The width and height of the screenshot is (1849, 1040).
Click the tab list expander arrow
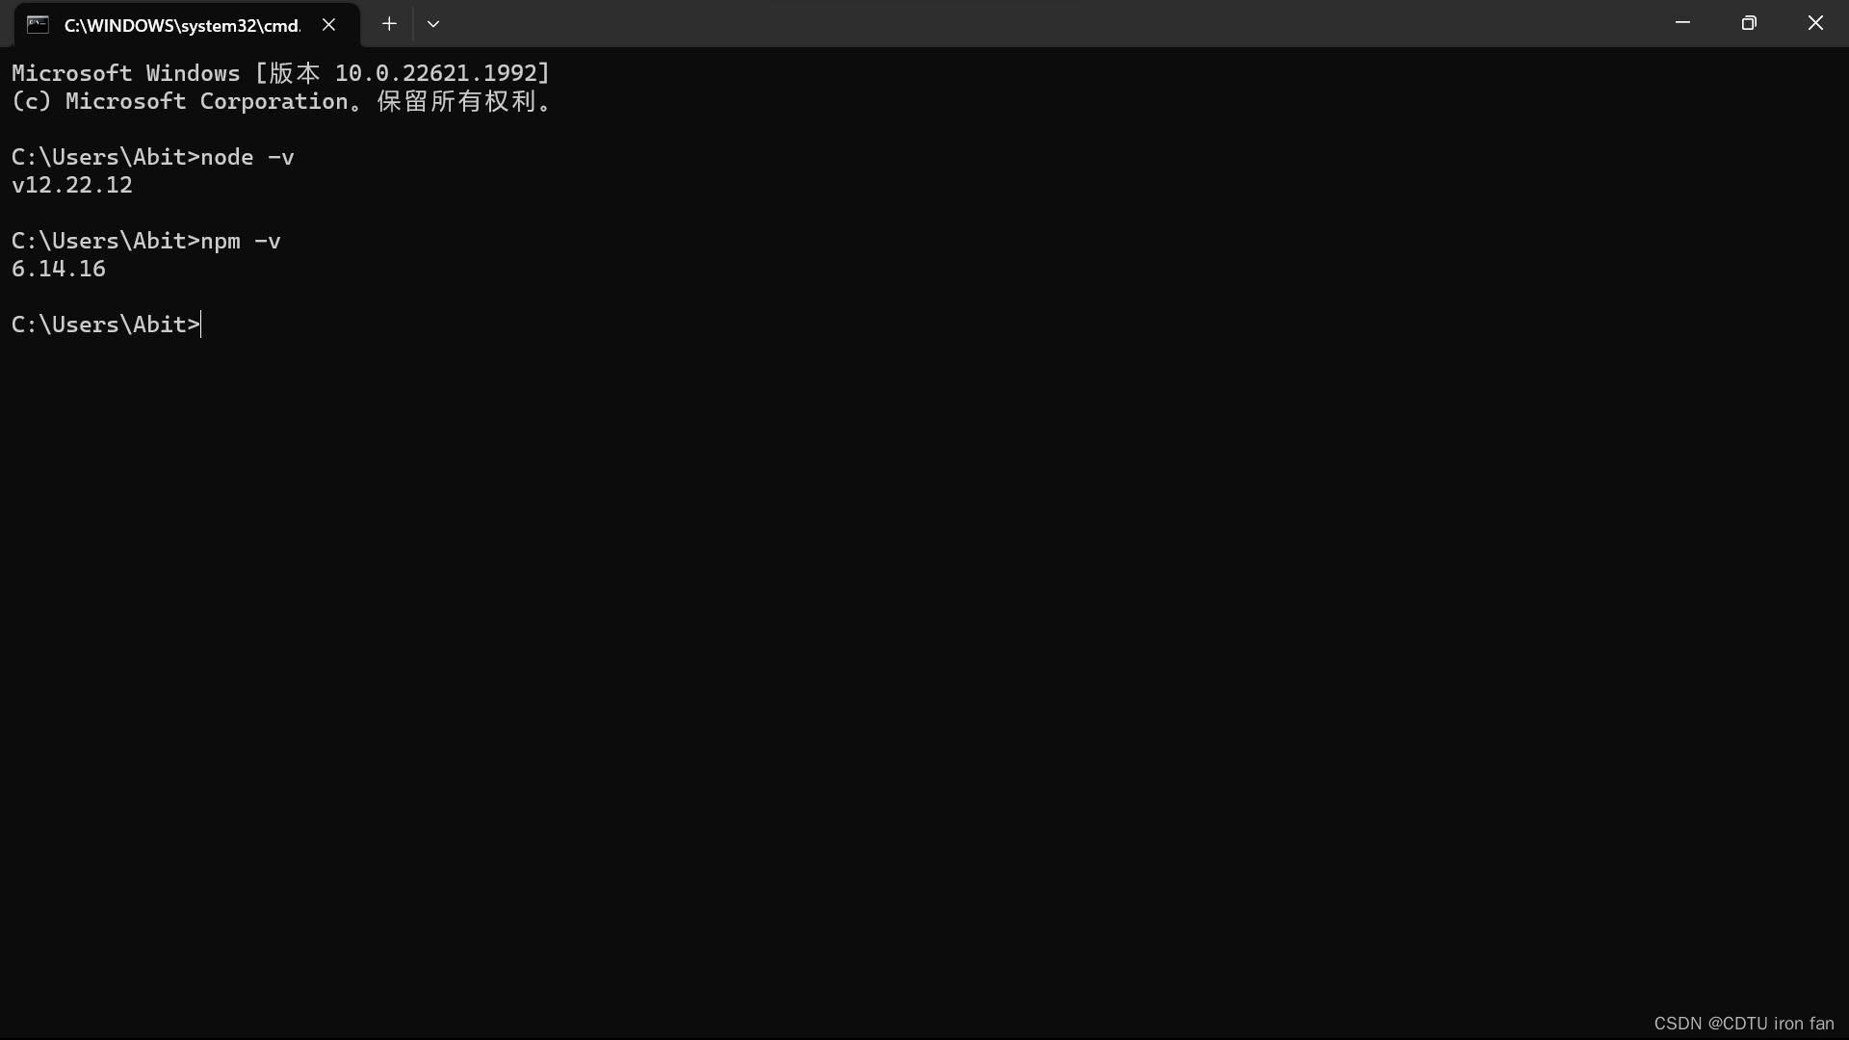pyautogui.click(x=433, y=23)
